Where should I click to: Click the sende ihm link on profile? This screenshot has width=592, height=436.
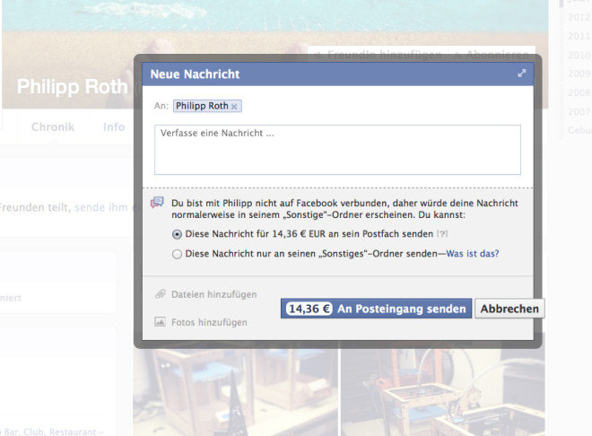(100, 207)
